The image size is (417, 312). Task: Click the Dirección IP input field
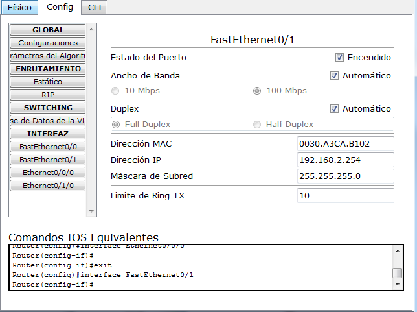(x=346, y=160)
